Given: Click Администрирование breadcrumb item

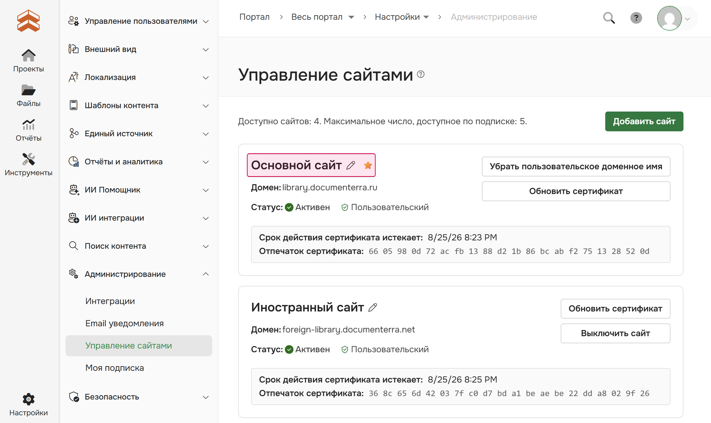Looking at the screenshot, I should point(494,17).
